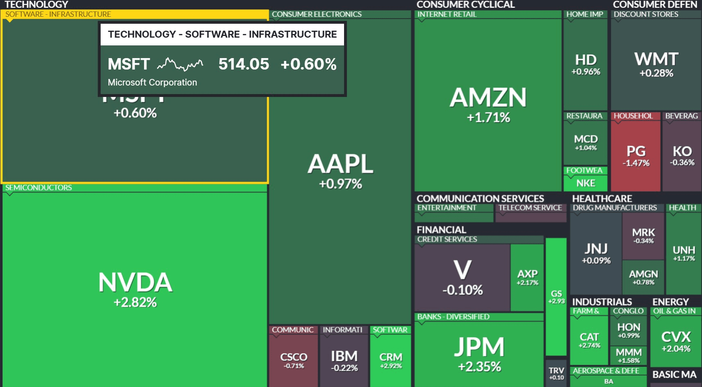Click the Banks - Diversified industry label
The width and height of the screenshot is (702, 387).
(453, 317)
